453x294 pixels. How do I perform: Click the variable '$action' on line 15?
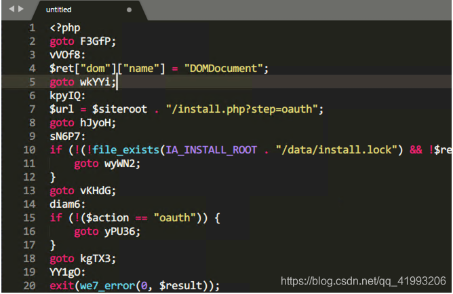pyautogui.click(x=107, y=218)
